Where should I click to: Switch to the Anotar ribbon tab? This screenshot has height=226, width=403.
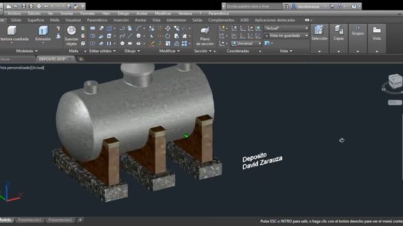(x=140, y=20)
